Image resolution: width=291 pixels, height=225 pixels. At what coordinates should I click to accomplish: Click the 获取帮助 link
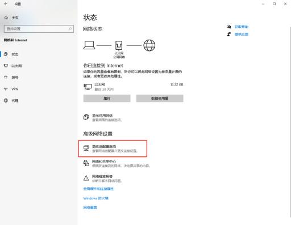point(242,27)
